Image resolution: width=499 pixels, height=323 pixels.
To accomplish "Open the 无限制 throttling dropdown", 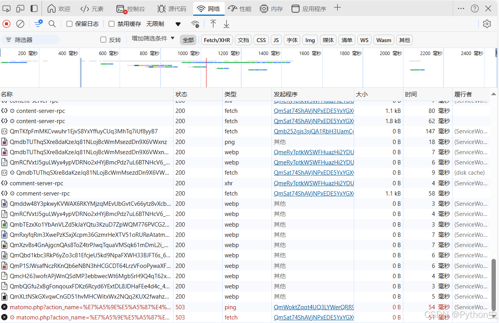I will [x=163, y=24].
